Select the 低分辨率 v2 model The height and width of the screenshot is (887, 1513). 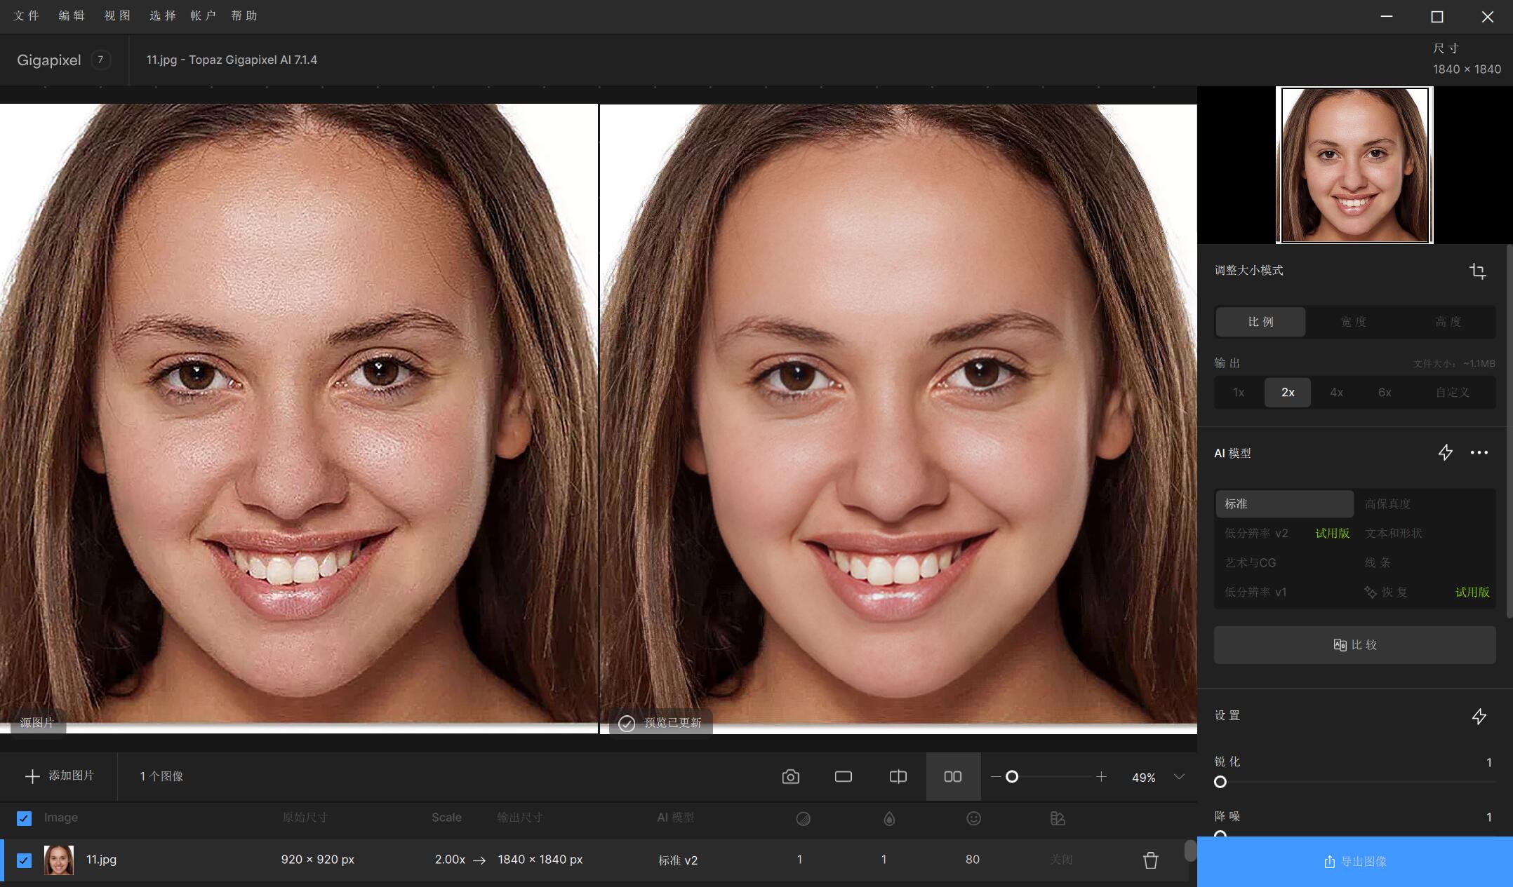coord(1256,533)
